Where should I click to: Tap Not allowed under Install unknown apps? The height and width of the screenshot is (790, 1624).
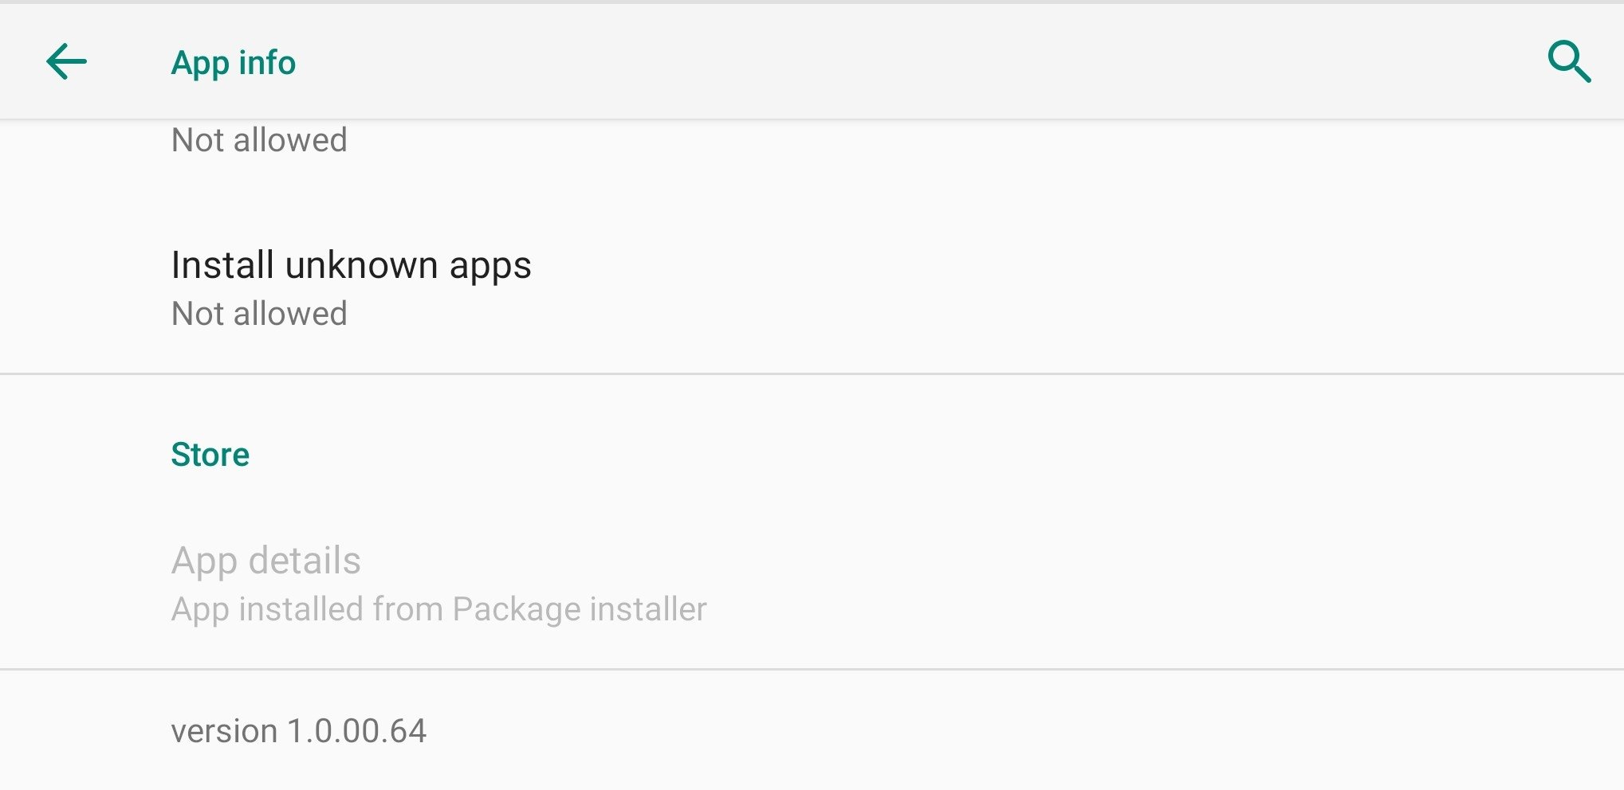coord(259,314)
